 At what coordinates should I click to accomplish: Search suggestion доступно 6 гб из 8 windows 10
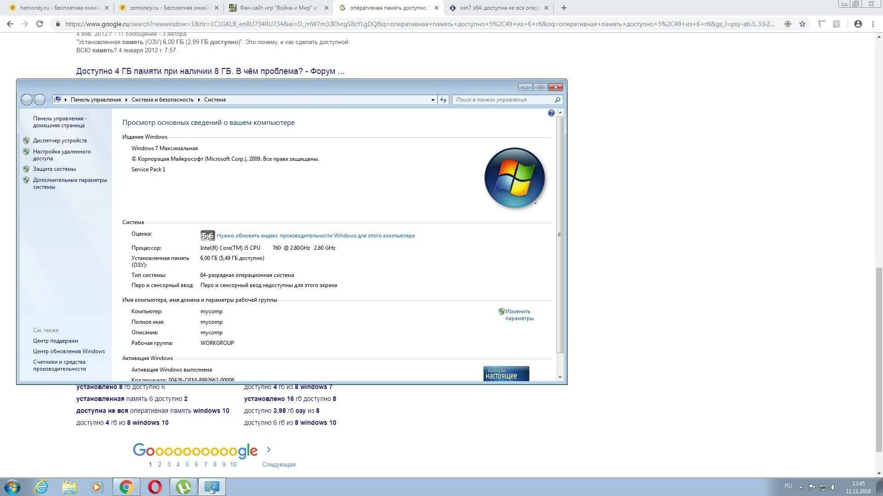290,423
